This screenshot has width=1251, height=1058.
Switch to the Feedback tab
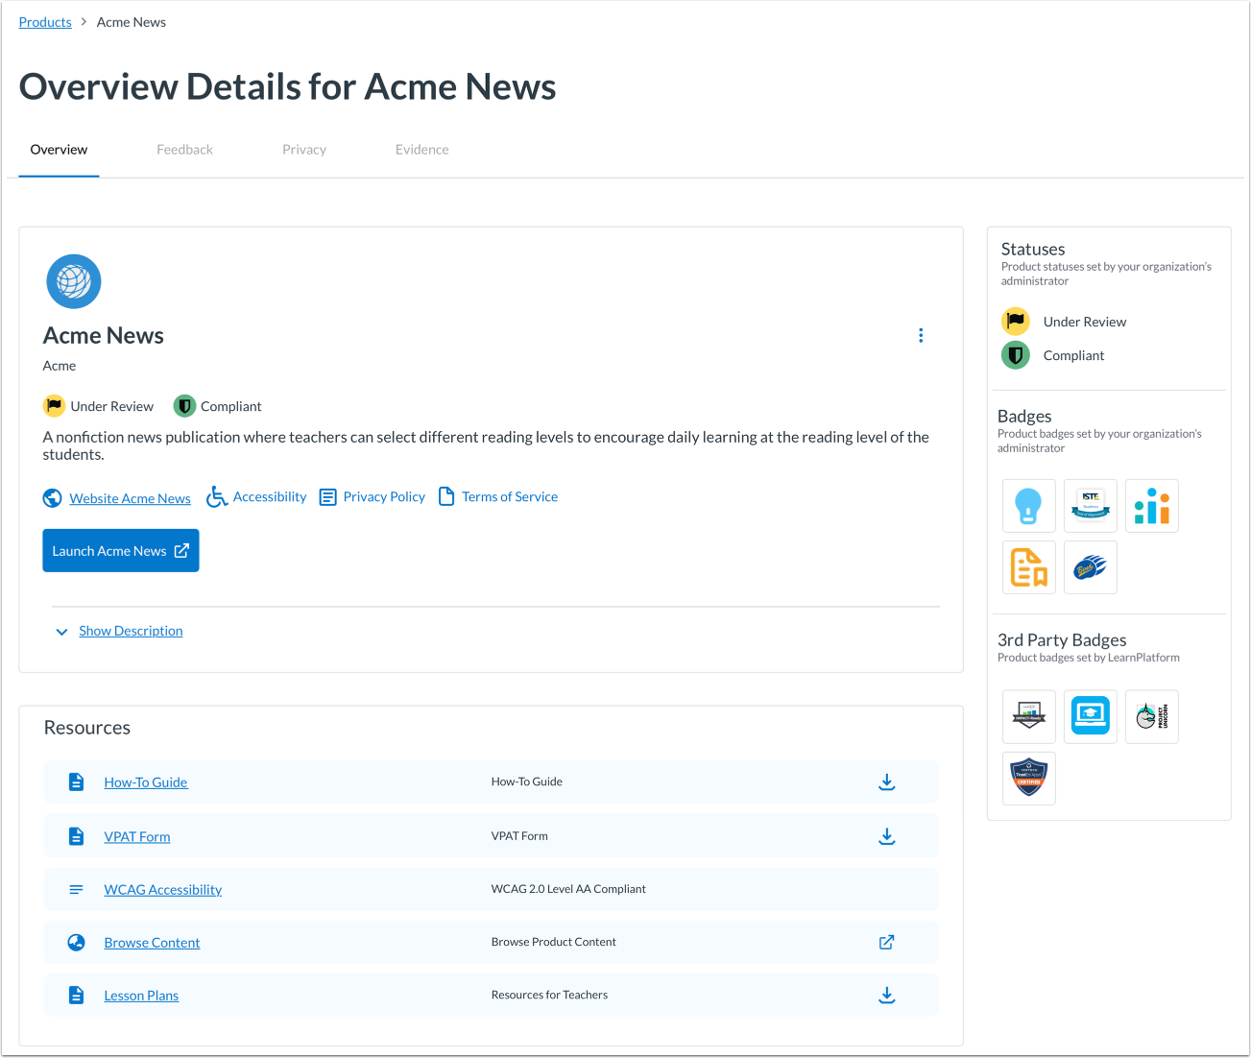click(x=184, y=149)
